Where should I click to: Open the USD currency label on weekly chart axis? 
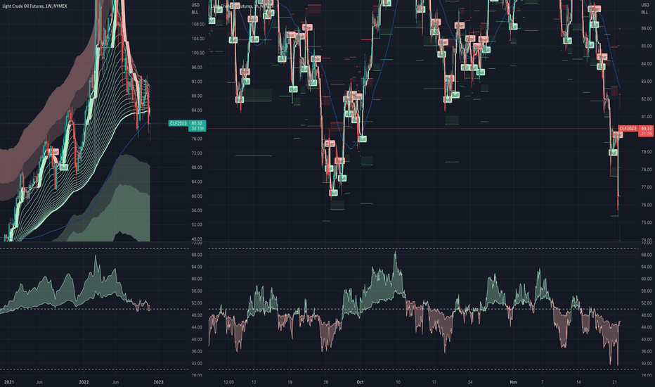(x=195, y=5)
